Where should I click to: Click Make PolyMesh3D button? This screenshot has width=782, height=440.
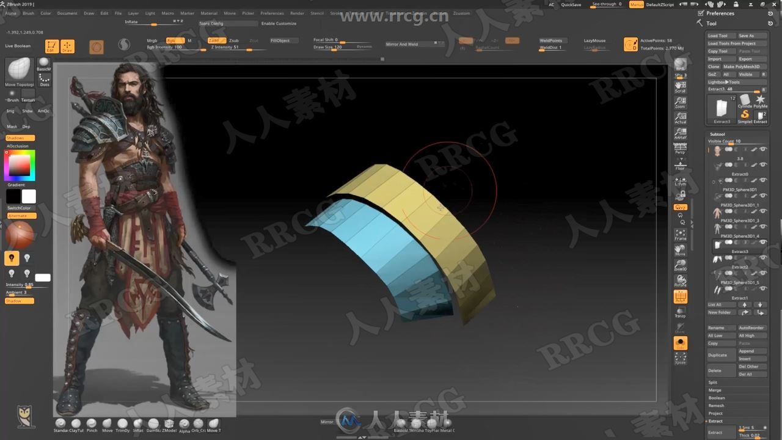tap(745, 67)
